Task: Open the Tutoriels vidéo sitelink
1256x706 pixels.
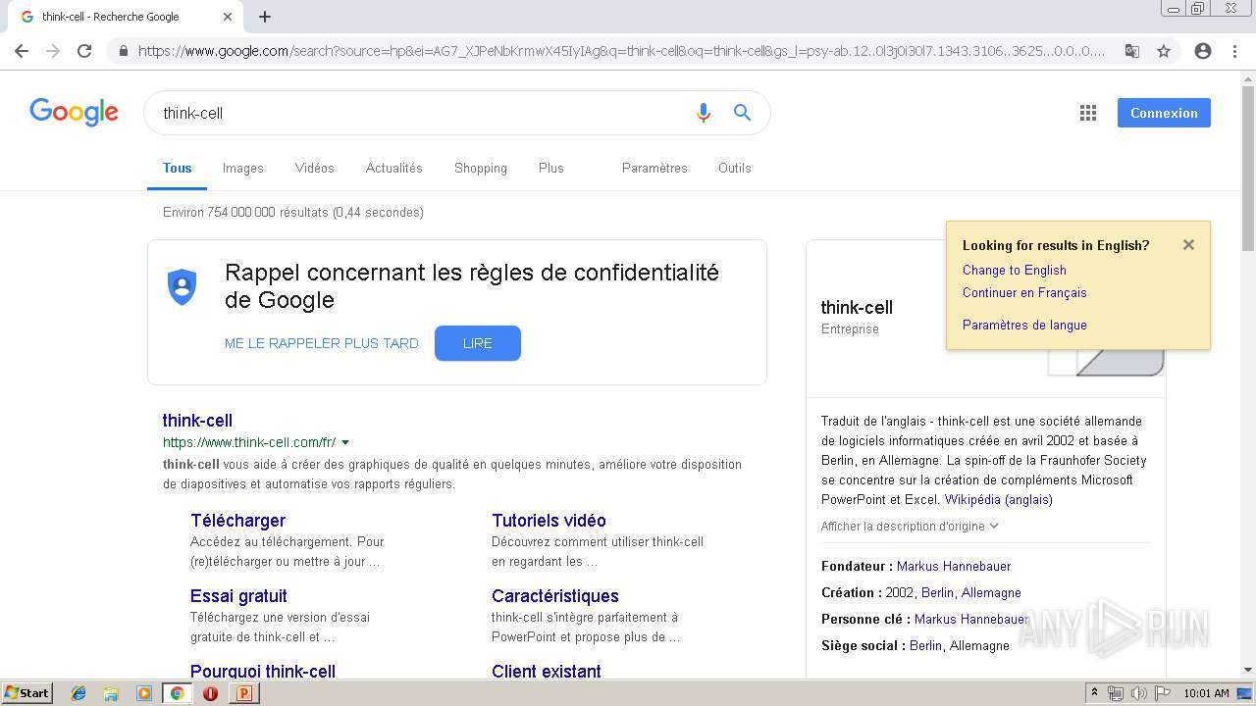Action: pyautogui.click(x=549, y=521)
